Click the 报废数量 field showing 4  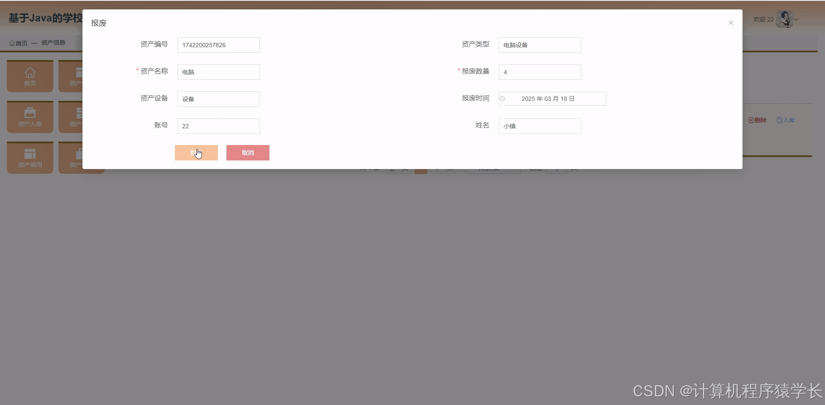tap(539, 72)
